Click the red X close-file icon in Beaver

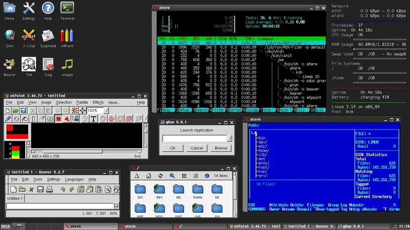click(31, 189)
